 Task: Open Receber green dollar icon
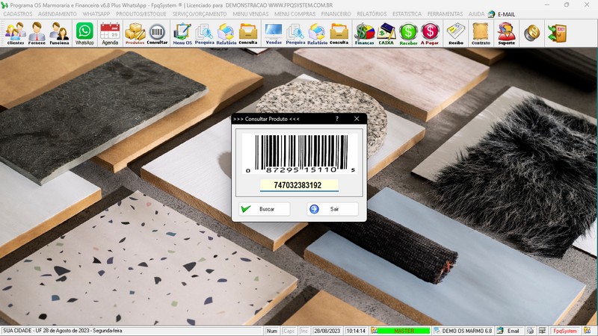[x=408, y=34]
